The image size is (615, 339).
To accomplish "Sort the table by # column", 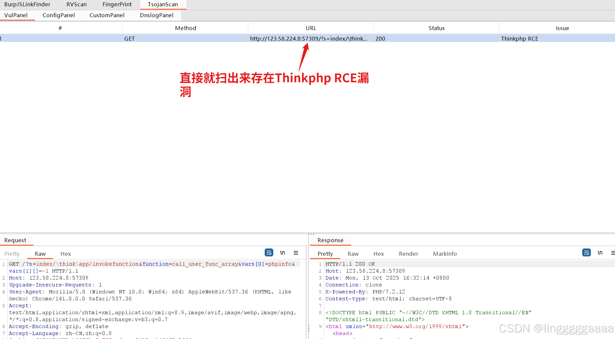I will (x=61, y=28).
